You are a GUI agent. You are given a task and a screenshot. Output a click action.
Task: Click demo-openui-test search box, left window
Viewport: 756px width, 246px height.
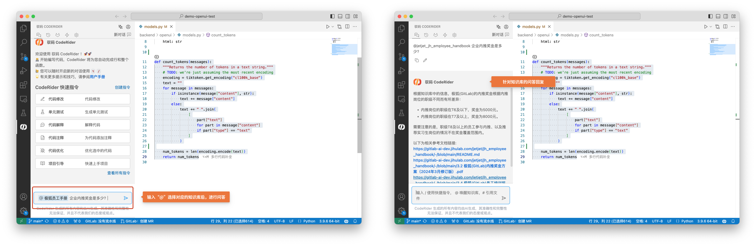pyautogui.click(x=197, y=16)
